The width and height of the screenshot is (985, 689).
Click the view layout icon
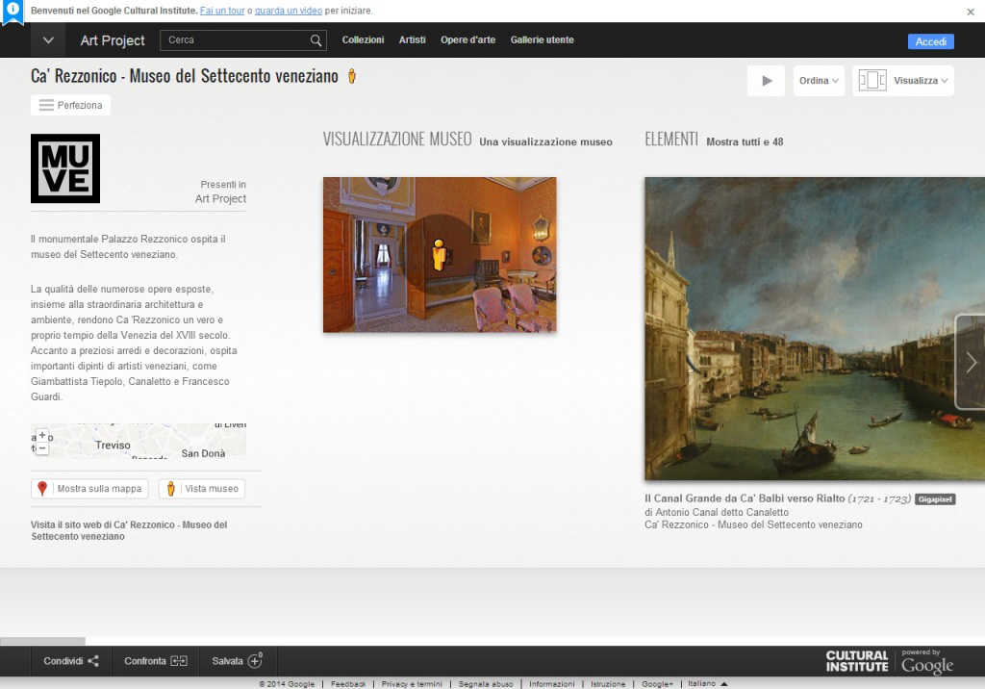click(x=872, y=81)
